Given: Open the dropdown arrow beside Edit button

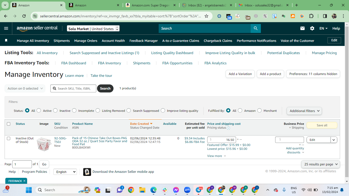Looking at the screenshot, I should pos(334,140).
